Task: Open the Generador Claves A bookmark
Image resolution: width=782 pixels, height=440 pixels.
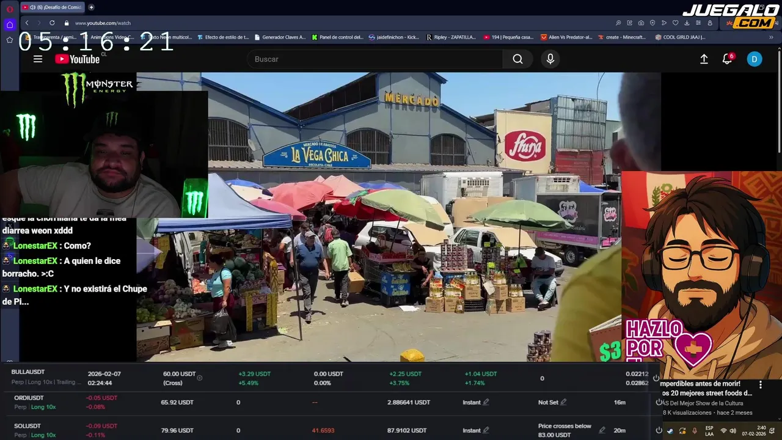Action: [x=280, y=37]
